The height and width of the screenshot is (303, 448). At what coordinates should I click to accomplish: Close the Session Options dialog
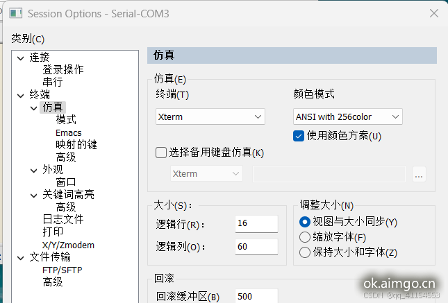click(x=433, y=13)
